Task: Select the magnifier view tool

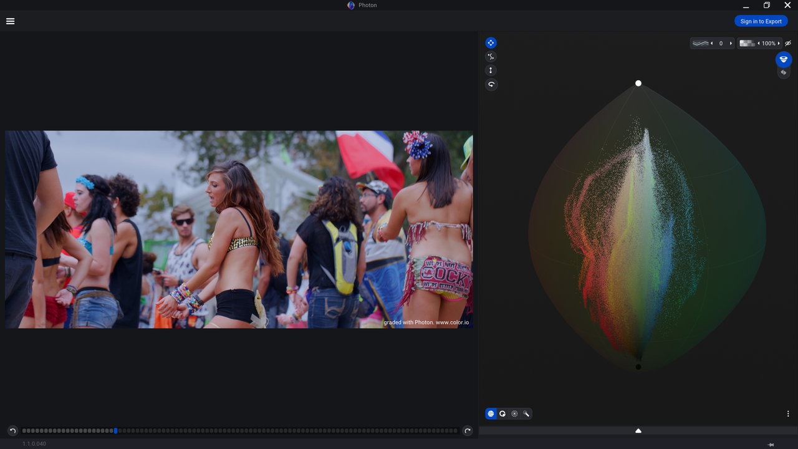Action: (526, 413)
